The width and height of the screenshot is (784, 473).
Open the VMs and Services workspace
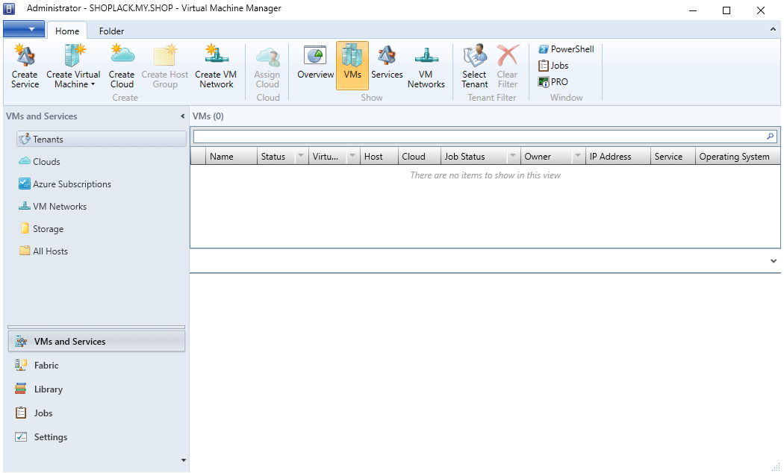click(96, 342)
